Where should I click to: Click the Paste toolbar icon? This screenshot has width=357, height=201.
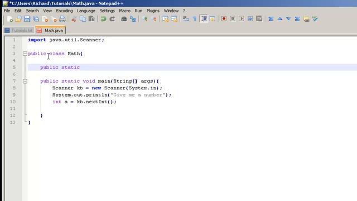[91, 19]
